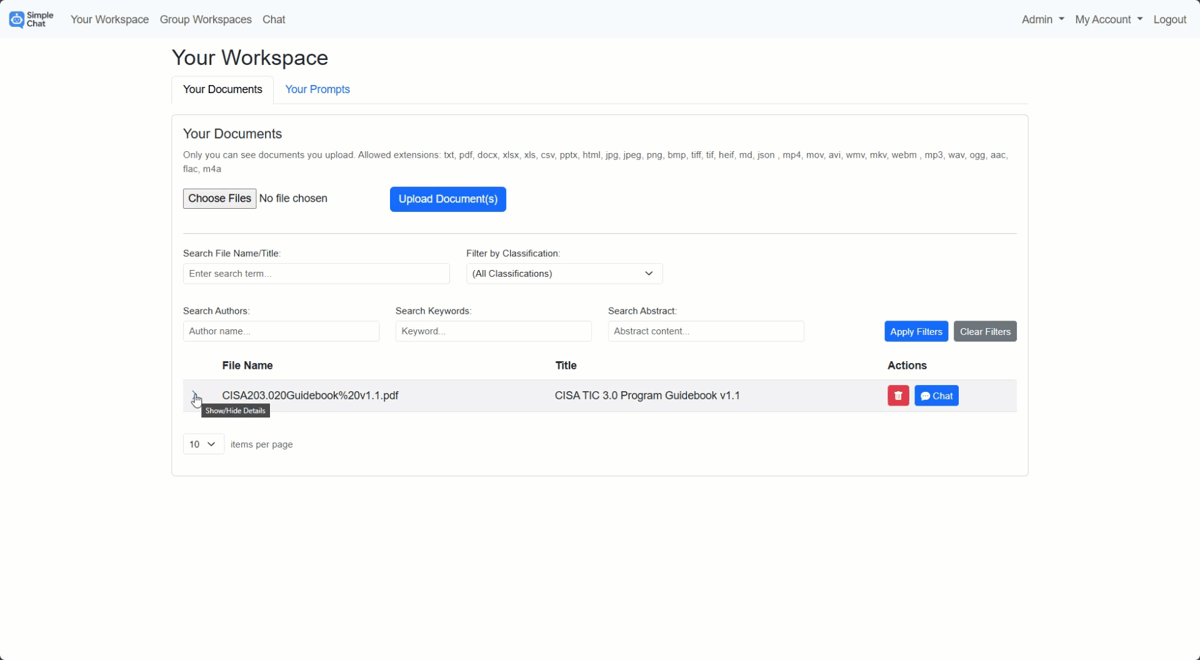
Task: Open chat with document using Chat icon
Action: (x=936, y=395)
